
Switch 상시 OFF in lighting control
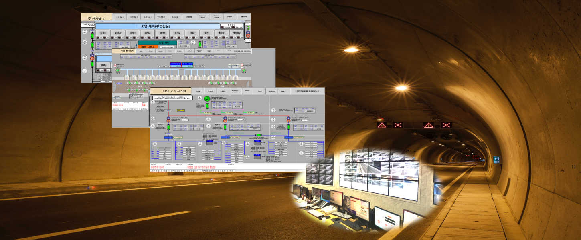pyautogui.click(x=212, y=38)
